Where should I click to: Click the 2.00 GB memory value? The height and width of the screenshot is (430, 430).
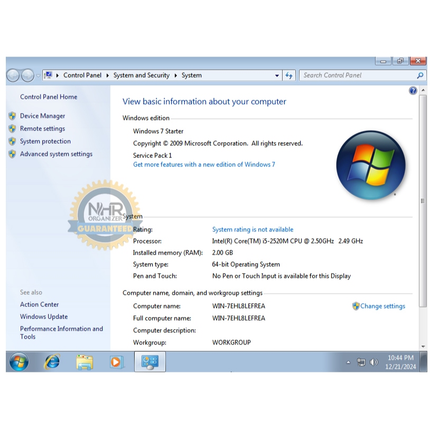(x=222, y=253)
